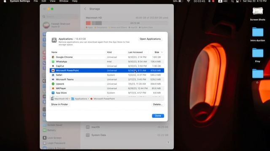This screenshot has width=270, height=151.
Task: Select the WhatsApp row name
Action: [x=62, y=62]
